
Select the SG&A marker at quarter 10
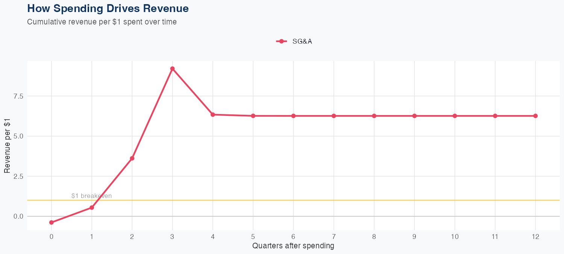tap(455, 116)
